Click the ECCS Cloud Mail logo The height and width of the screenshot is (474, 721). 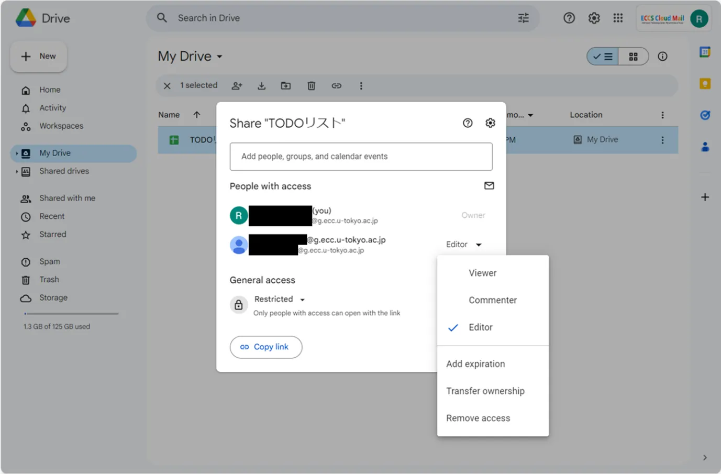point(662,18)
